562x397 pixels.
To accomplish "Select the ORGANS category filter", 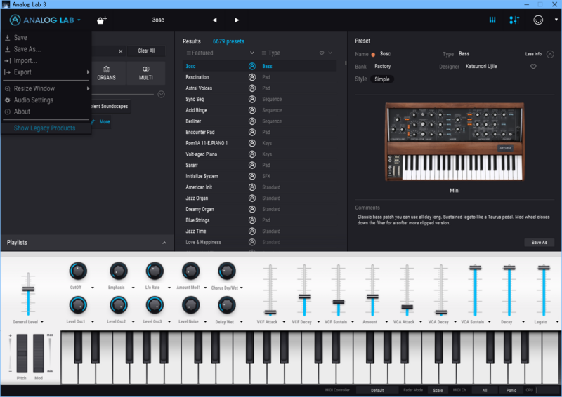I will (107, 73).
